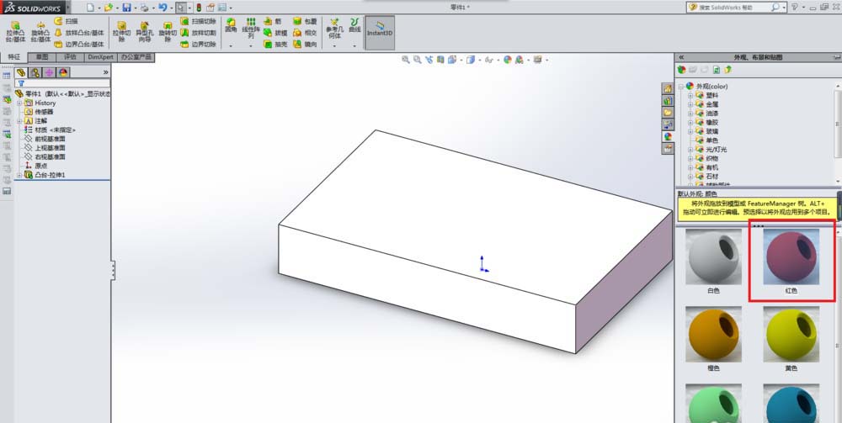Screen dimensions: 842x423
Task: Click the Open file folder icon
Action: pyautogui.click(x=109, y=8)
